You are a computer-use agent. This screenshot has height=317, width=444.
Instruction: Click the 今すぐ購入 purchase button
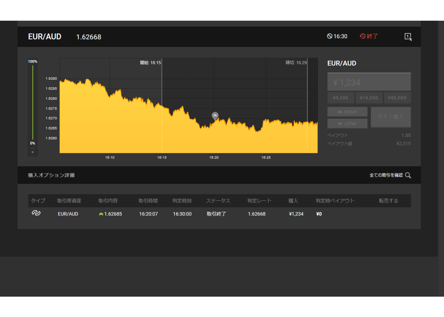(391, 117)
